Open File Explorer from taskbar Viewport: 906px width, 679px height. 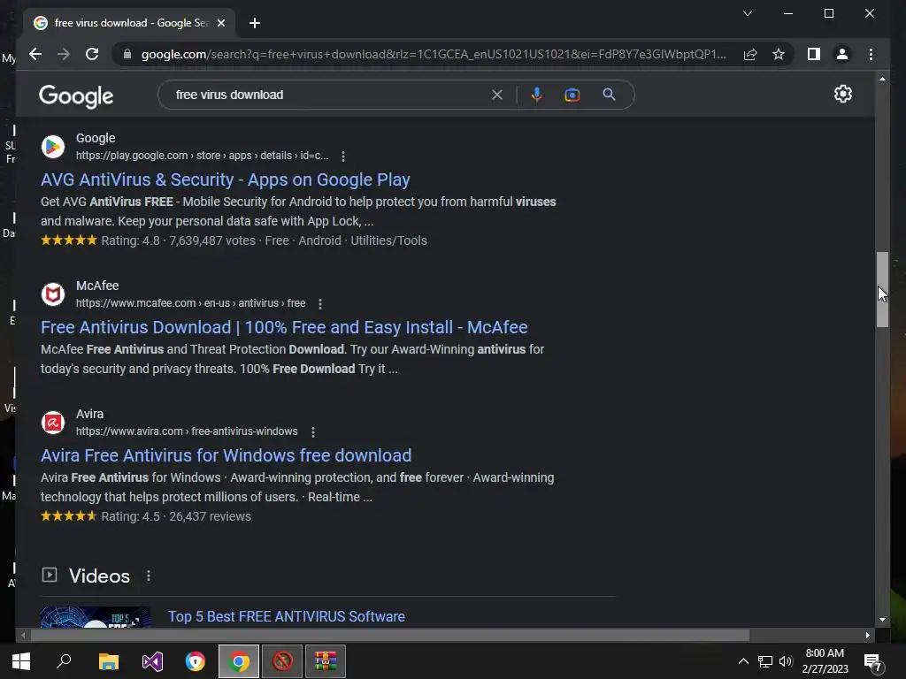coord(108,661)
